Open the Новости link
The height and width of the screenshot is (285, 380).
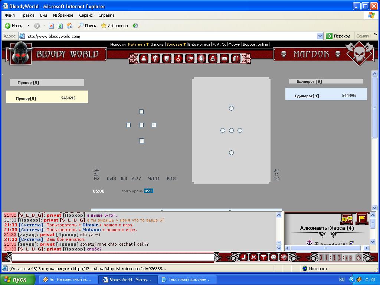tap(118, 45)
